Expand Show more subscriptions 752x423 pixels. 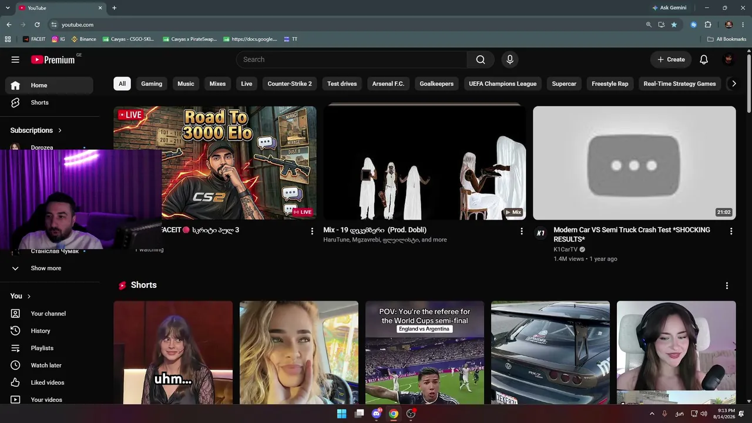point(47,268)
